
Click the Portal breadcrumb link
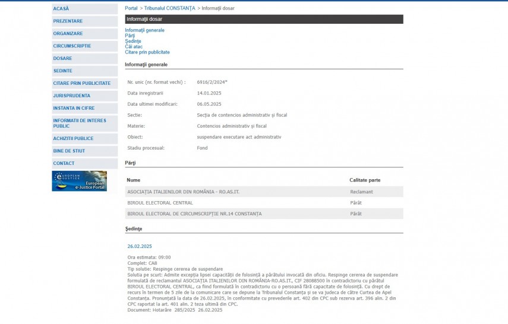pos(131,8)
